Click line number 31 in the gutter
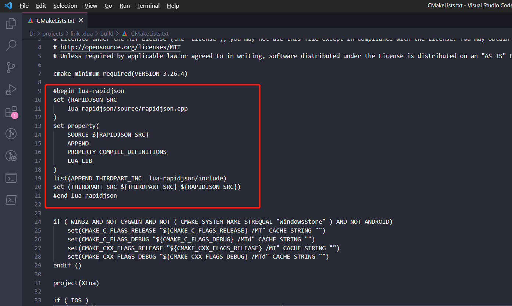Image resolution: width=512 pixels, height=306 pixels. coord(37,283)
